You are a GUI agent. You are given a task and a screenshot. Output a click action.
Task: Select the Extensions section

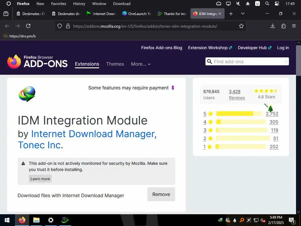pyautogui.click(x=87, y=64)
